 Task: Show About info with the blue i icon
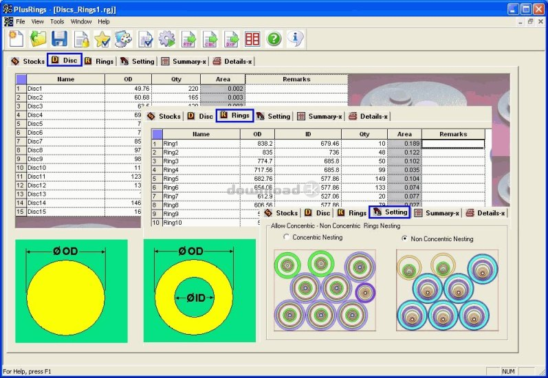point(296,38)
